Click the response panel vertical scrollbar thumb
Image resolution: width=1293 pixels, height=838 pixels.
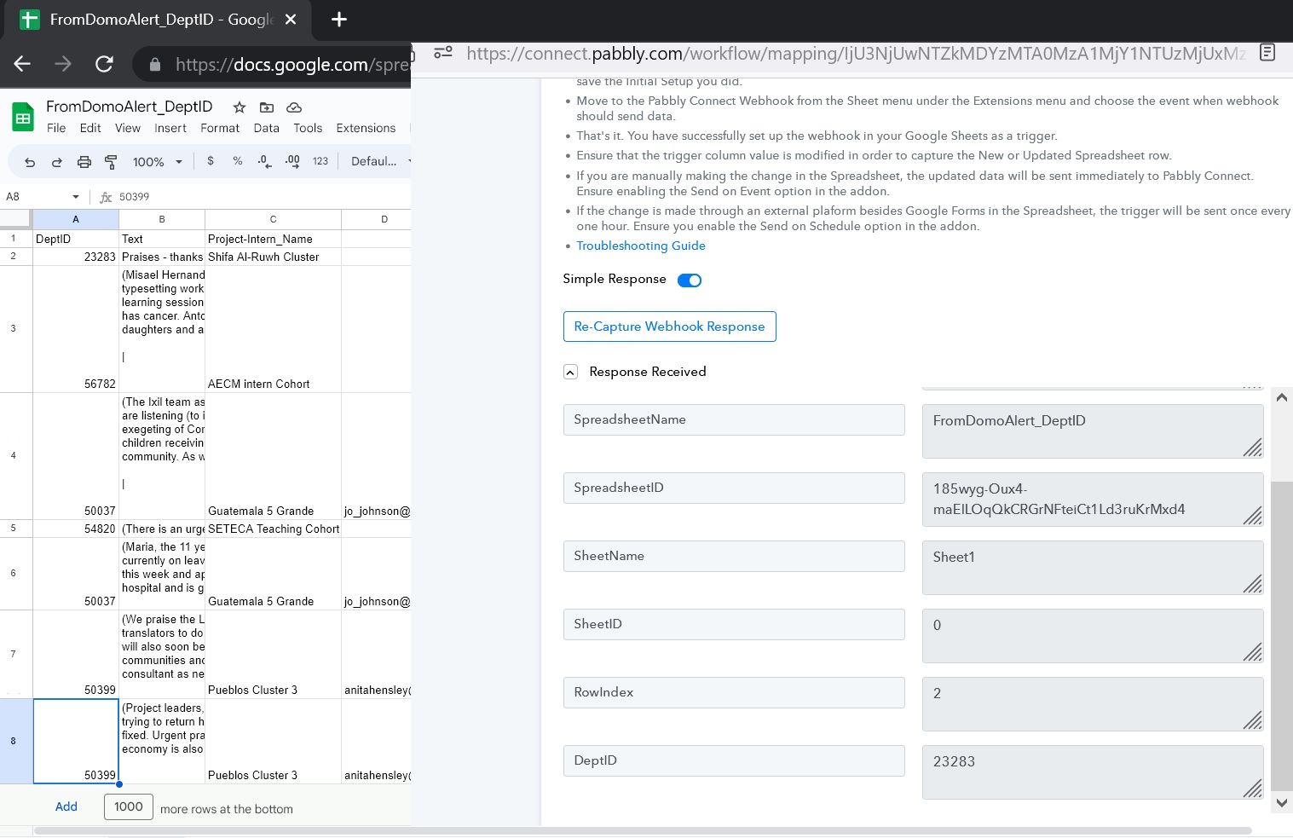point(1281,636)
